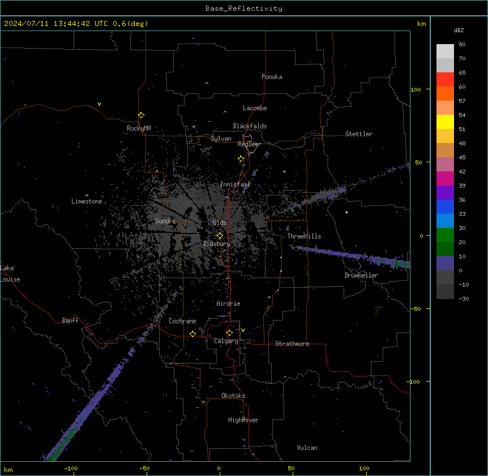488x476 pixels.
Task: Click the km unit label at bottom-left corner
Action: point(8,469)
